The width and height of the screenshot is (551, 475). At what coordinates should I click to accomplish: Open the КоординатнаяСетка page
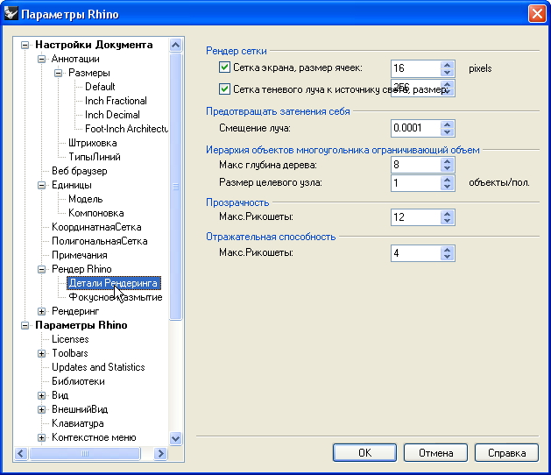(96, 227)
